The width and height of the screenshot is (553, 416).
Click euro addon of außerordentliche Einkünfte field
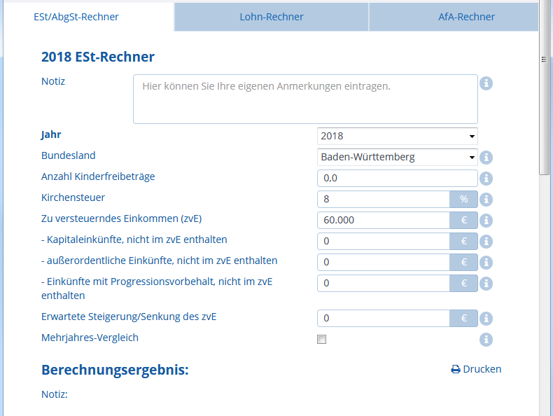point(464,262)
